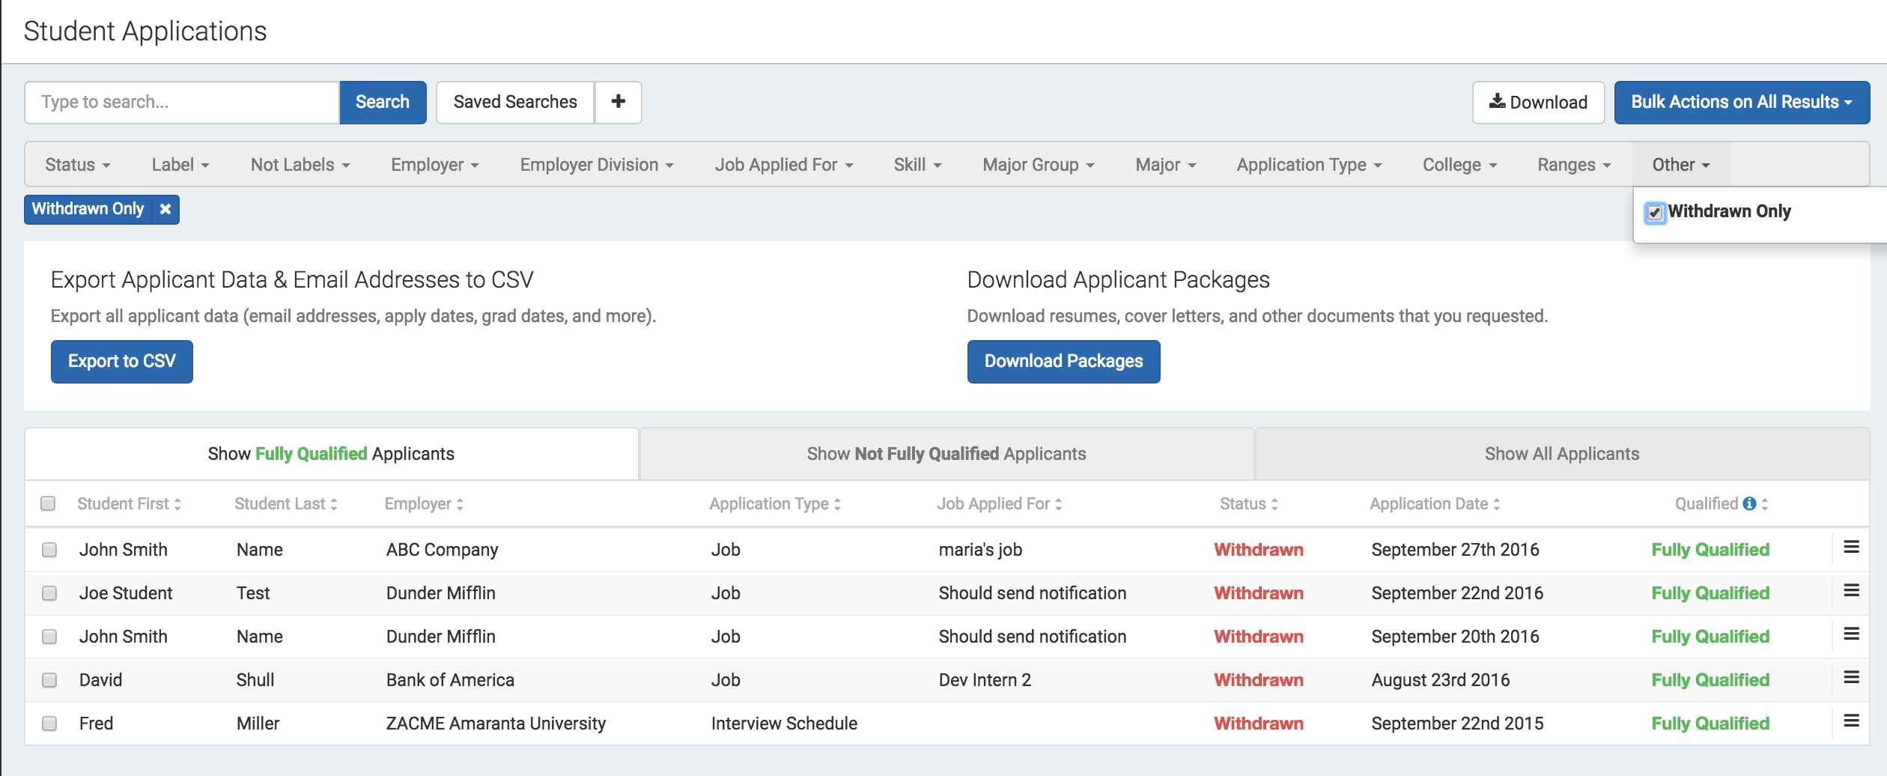
Task: Click the Export to CSV button
Action: [122, 362]
